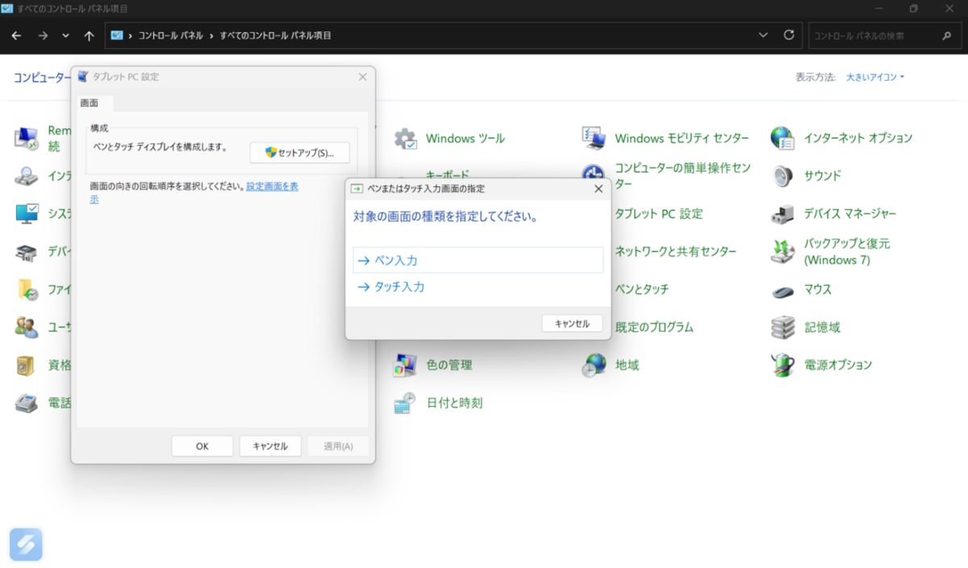968x568 pixels.
Task: Open 地域 globe clock icon
Action: [594, 365]
